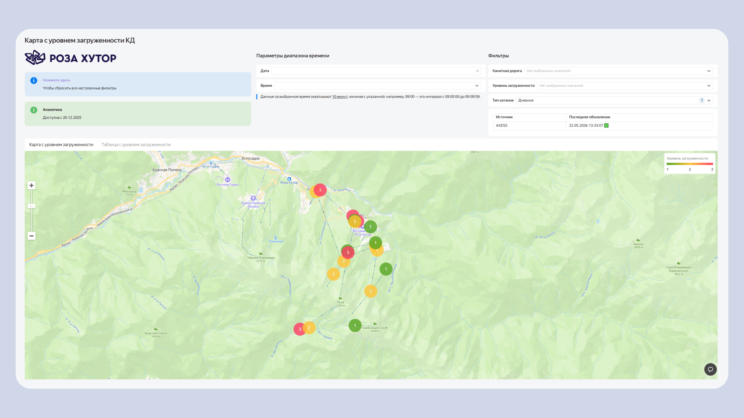Screen dimensions: 744x418
Task: Select the red marker 3 near Роза Хутор
Action: (320, 190)
